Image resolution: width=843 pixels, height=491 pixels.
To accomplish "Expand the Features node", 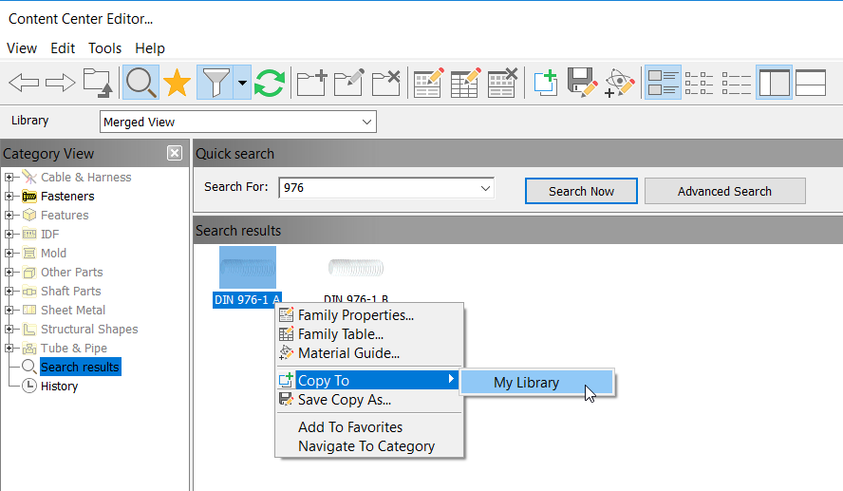I will [9, 216].
